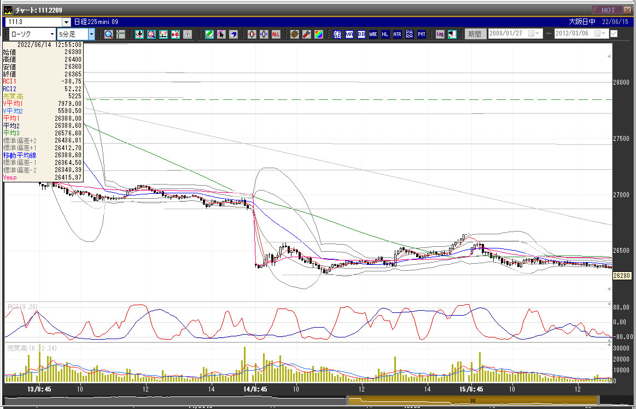Click the MAE indicator icon

(373, 34)
